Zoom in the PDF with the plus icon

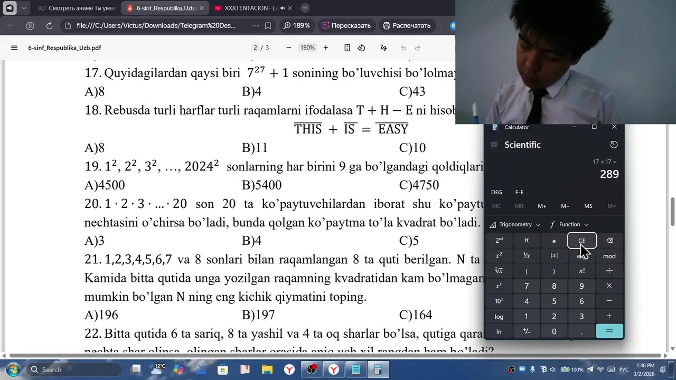326,47
